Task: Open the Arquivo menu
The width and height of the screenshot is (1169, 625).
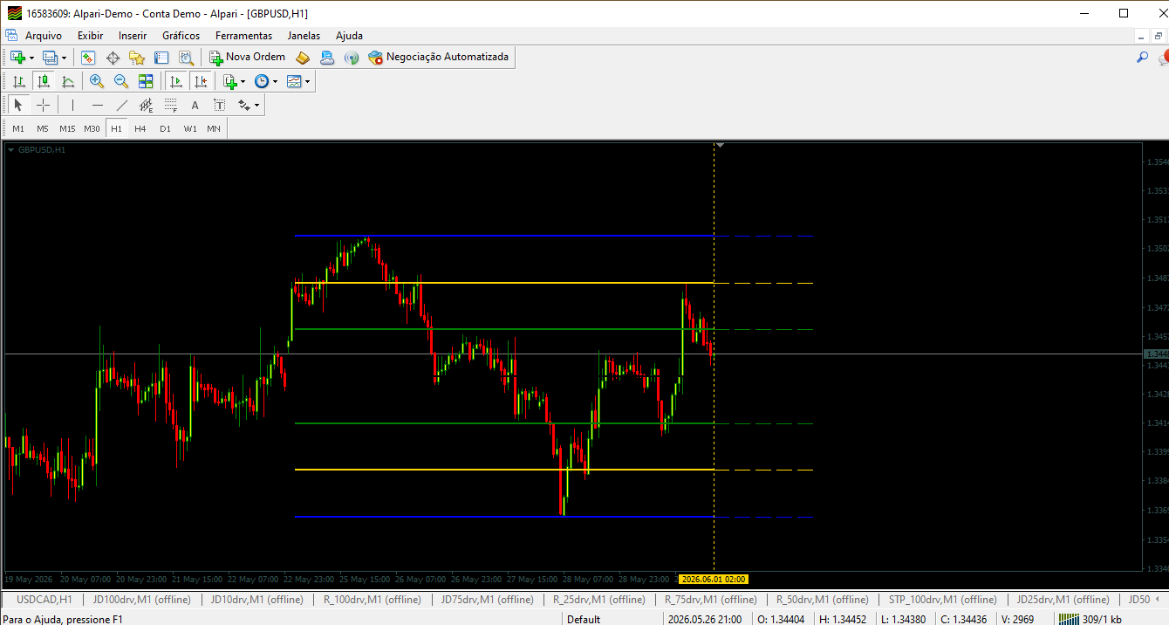Action: tap(44, 36)
